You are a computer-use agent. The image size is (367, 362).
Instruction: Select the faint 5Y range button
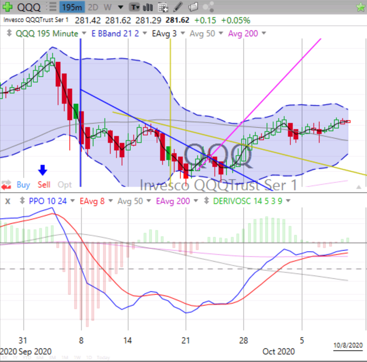click(x=4, y=358)
